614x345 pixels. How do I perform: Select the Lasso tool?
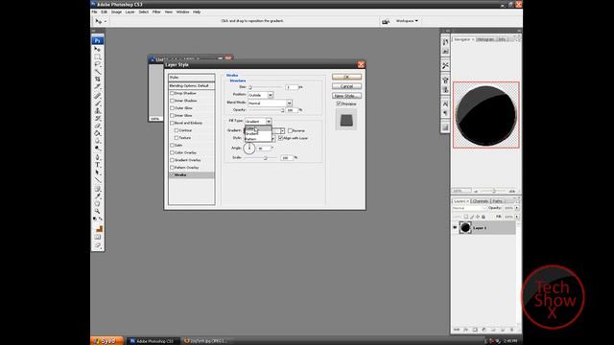coord(98,64)
